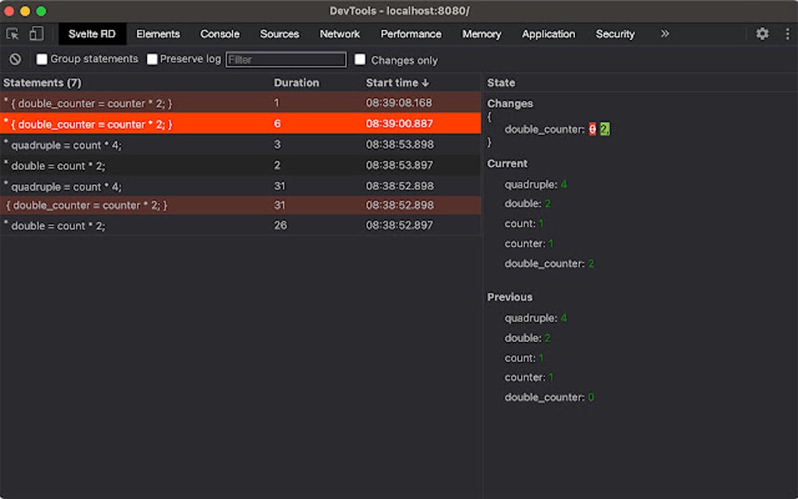This screenshot has width=798, height=499.
Task: Open DevTools settings gear
Action: (762, 34)
